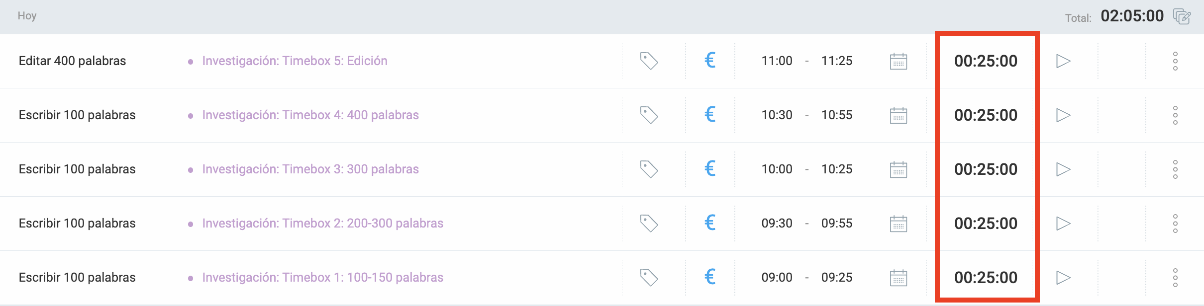Add tag to Editar 400 palabras entry
This screenshot has height=306, width=1204.
pos(649,61)
